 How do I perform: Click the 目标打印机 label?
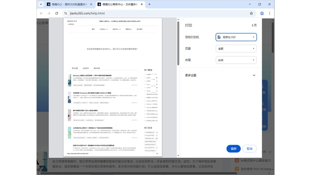[x=192, y=37]
